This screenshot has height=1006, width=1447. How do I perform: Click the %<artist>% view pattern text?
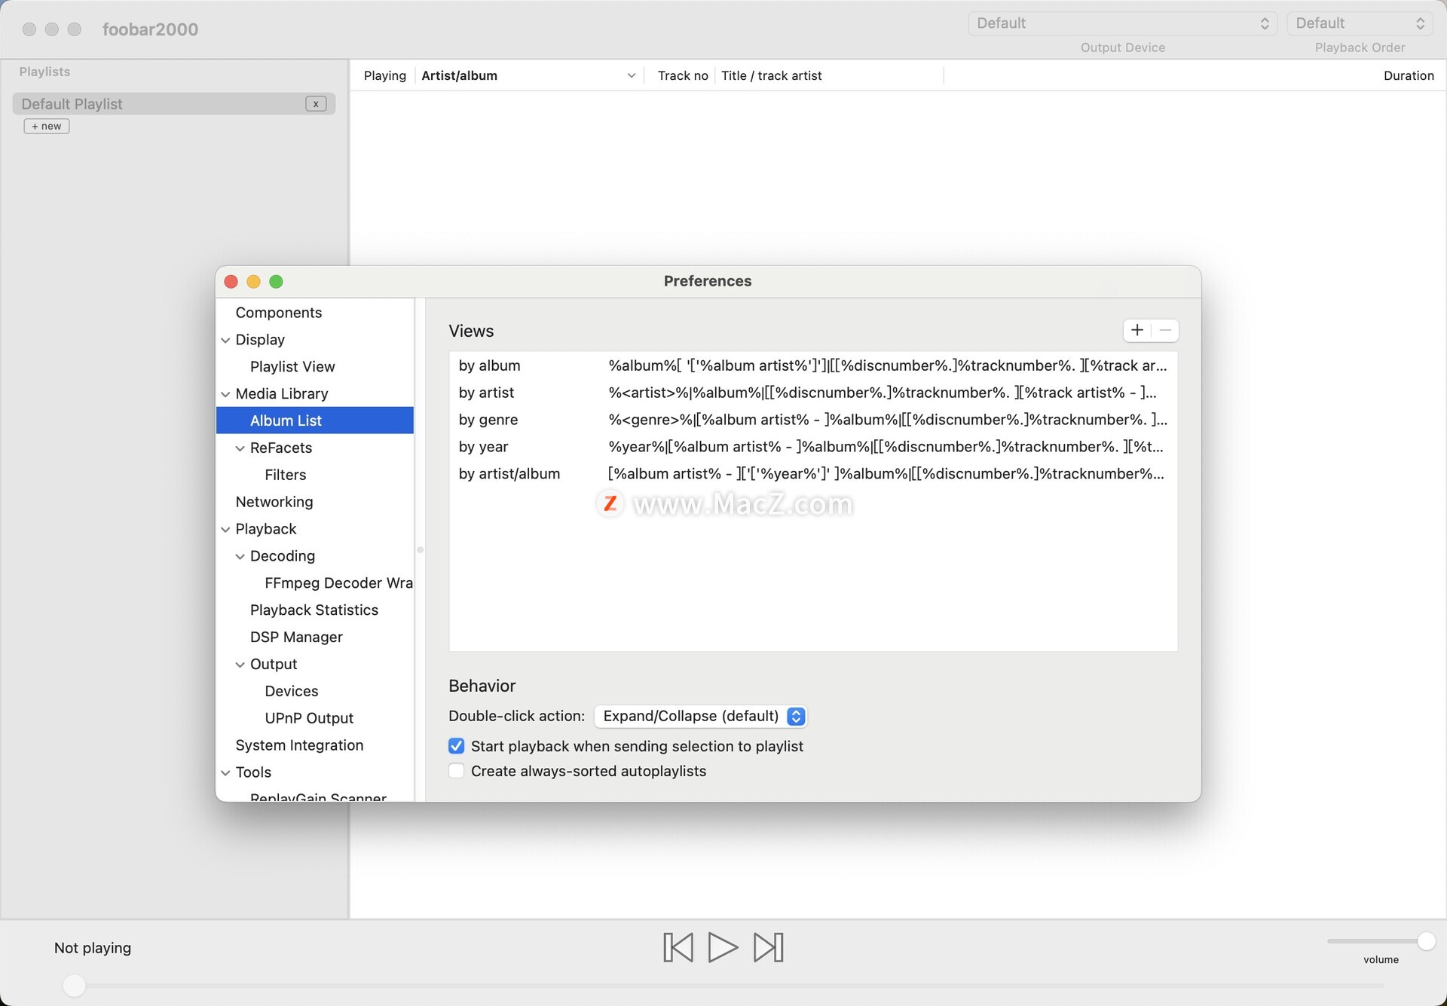tap(883, 393)
